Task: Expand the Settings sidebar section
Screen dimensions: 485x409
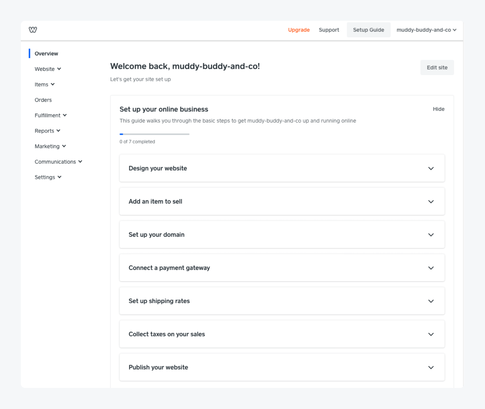Action: point(48,177)
